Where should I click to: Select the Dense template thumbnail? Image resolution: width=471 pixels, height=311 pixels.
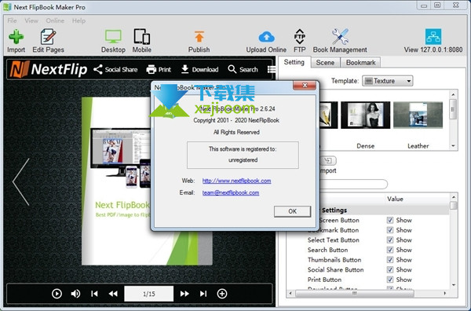tap(366, 115)
